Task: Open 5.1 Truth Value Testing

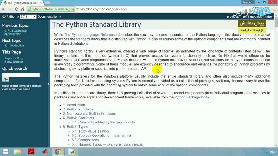Action: [90, 131]
